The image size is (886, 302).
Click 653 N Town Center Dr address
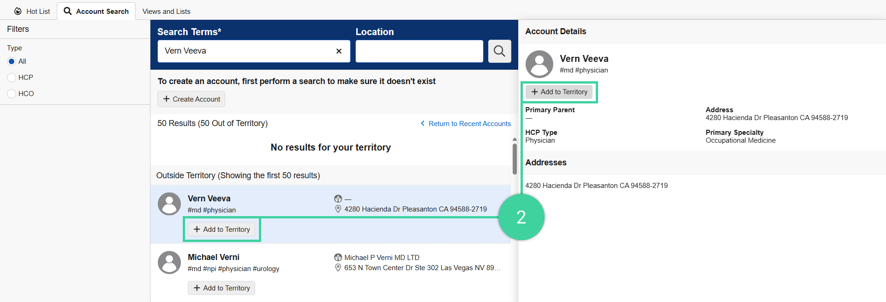click(422, 268)
